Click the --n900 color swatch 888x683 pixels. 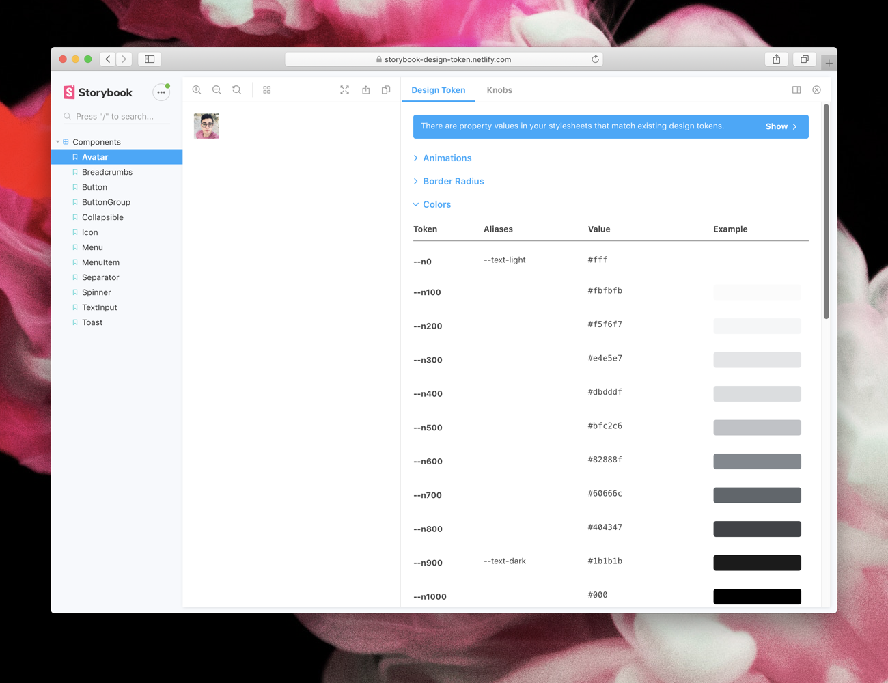757,563
